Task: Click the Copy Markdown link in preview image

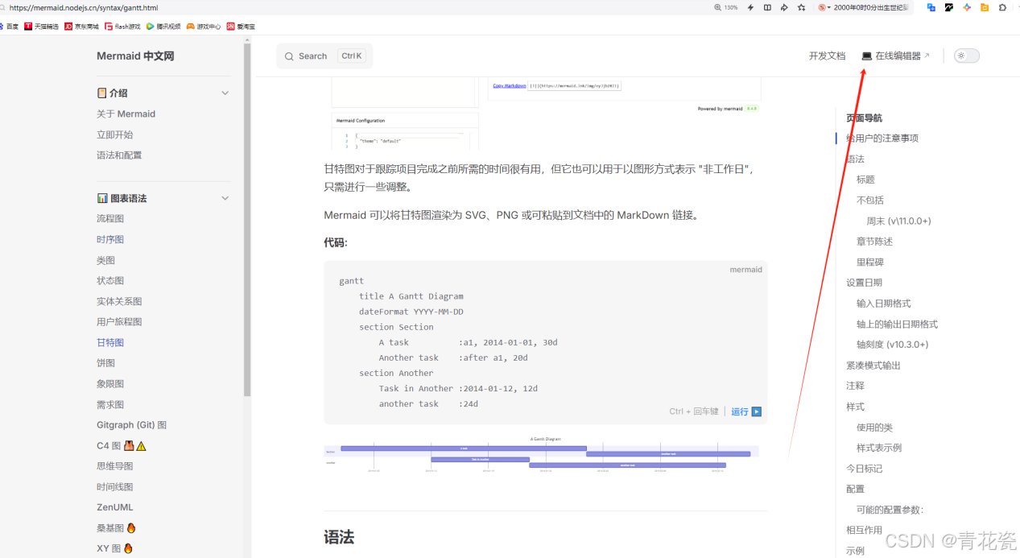Action: click(510, 85)
